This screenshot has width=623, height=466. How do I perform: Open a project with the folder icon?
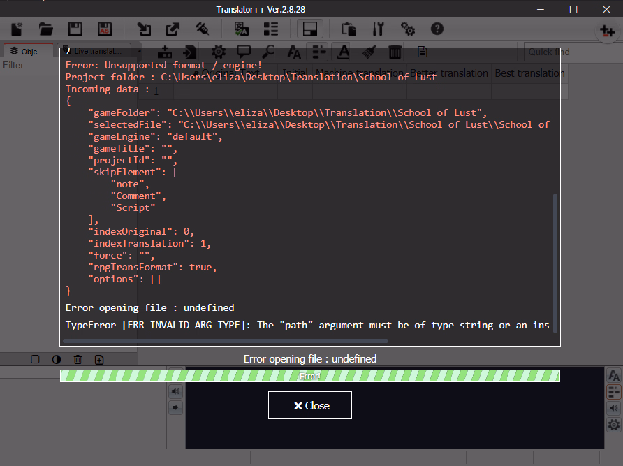coord(46,29)
